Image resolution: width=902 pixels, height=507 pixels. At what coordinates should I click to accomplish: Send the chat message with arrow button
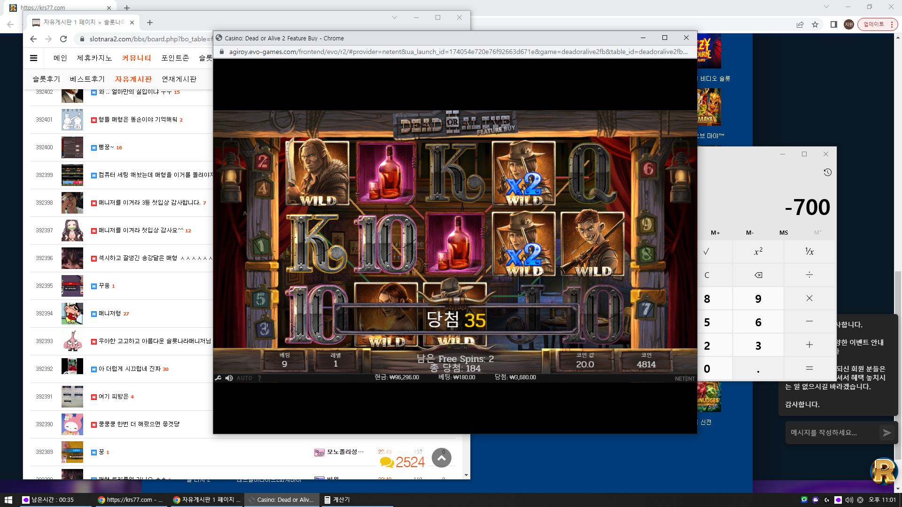[x=886, y=433]
